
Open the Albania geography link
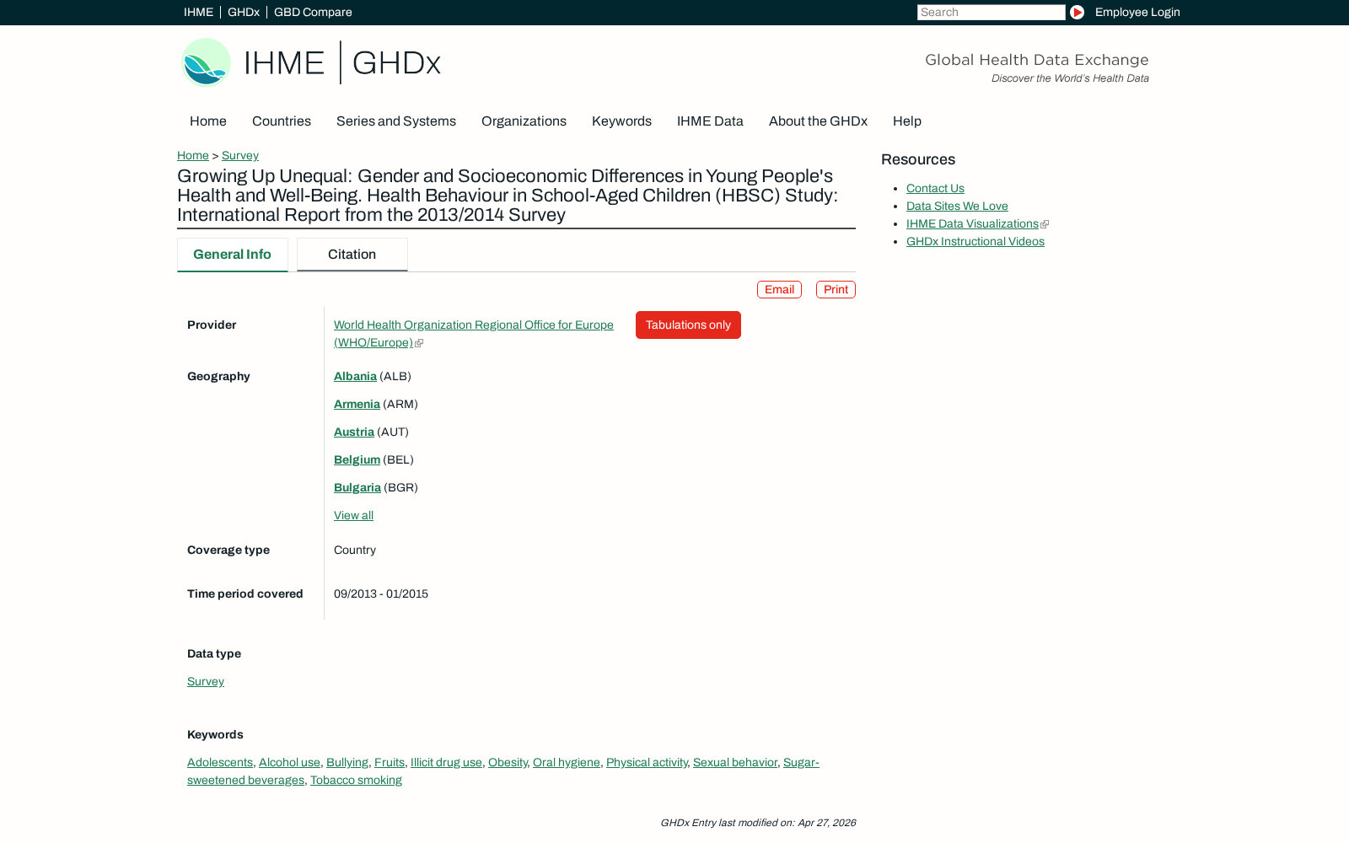[x=355, y=377]
